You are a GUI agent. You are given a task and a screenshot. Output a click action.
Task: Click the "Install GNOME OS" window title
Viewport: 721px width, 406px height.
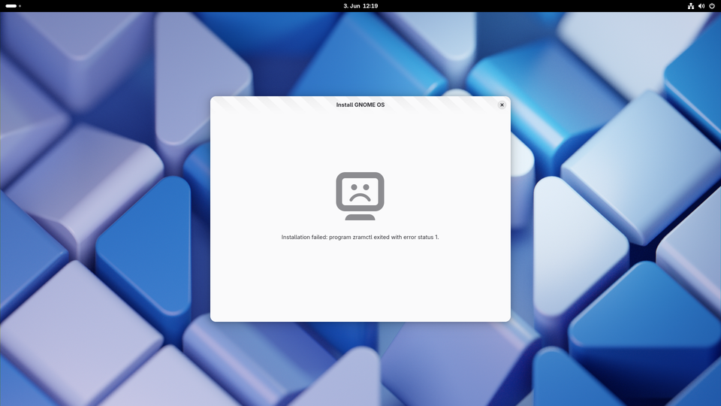[x=360, y=105]
